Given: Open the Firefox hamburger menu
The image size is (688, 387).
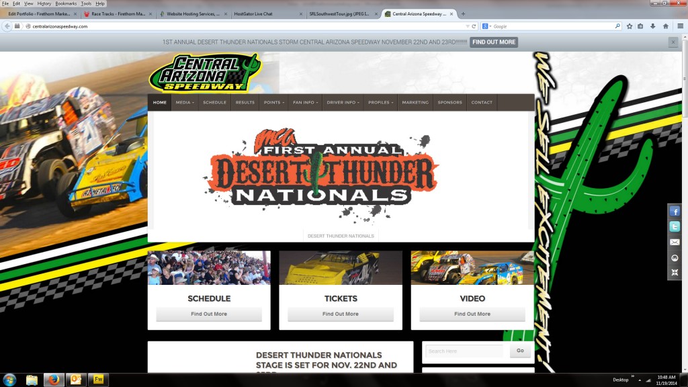Looking at the screenshot, I should coord(680,26).
